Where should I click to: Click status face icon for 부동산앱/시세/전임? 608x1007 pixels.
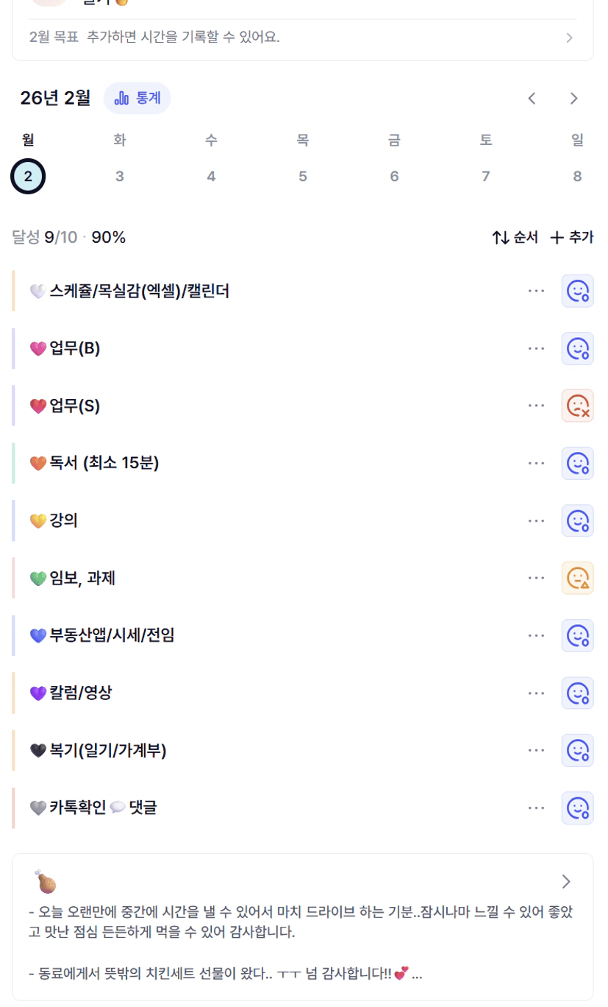[577, 636]
